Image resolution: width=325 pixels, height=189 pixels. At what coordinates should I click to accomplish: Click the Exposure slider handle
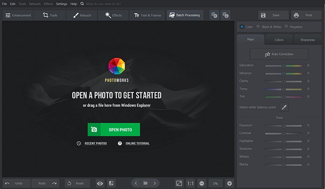pos(283,126)
